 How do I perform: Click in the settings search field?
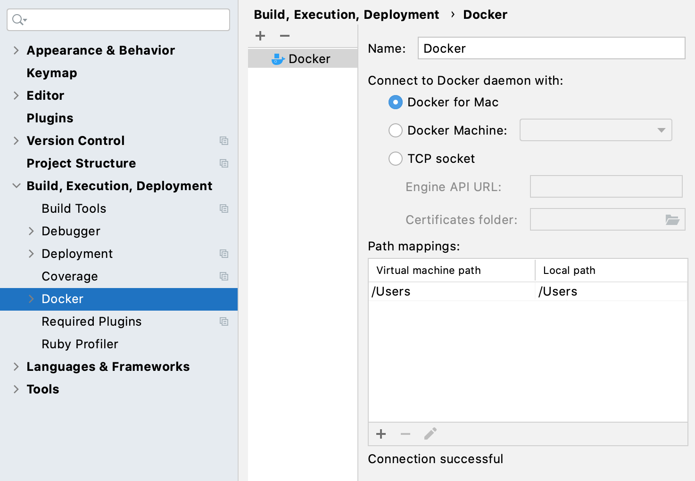[x=118, y=20]
